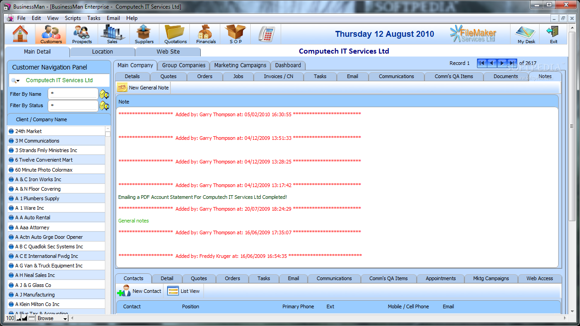Viewport: 580px width, 326px height.
Task: Open the Financials module
Action: click(206, 34)
